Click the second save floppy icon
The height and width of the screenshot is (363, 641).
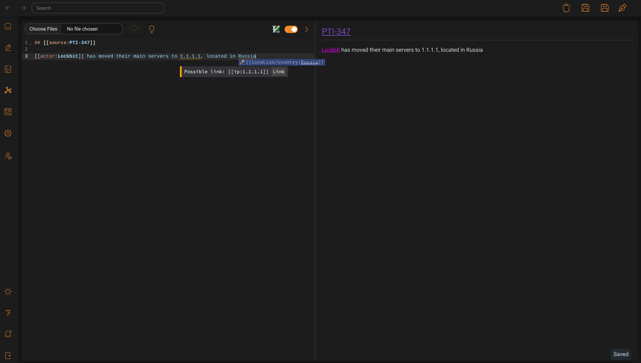click(605, 8)
